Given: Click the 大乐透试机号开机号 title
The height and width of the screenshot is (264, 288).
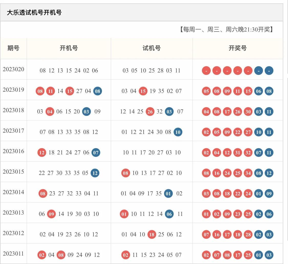Looking at the screenshot, I should 34,13.
